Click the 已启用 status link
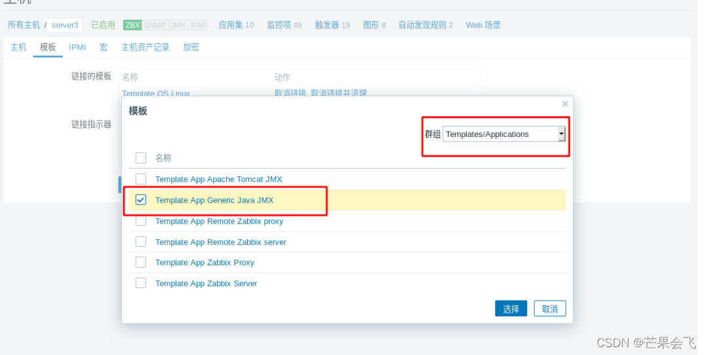 pos(103,25)
